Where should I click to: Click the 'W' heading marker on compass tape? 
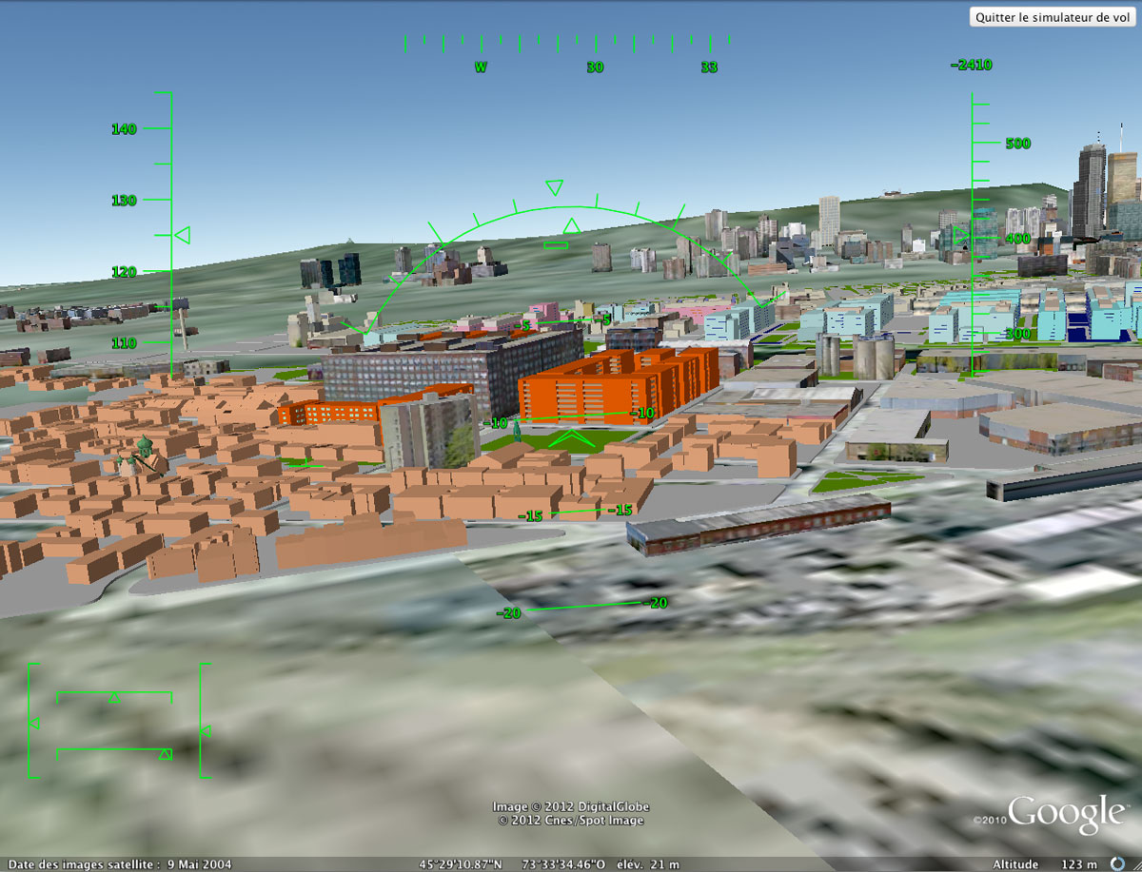pyautogui.click(x=481, y=67)
